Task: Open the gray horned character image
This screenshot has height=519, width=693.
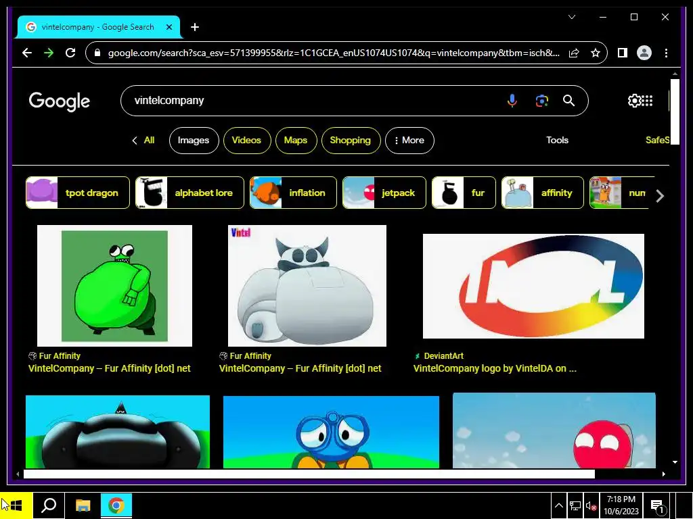Action: pos(307,286)
